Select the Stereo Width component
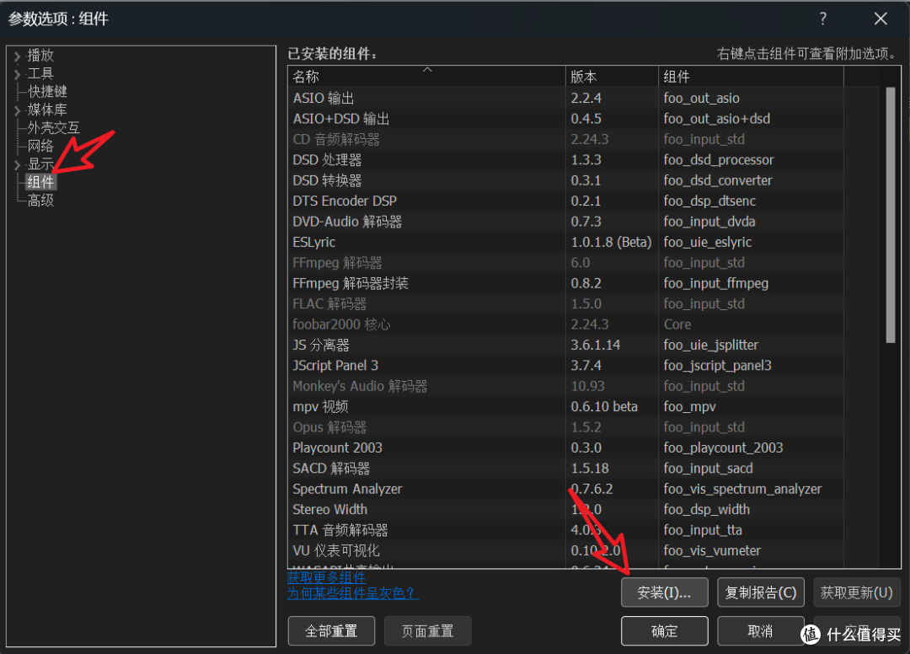The image size is (910, 654). [565, 510]
